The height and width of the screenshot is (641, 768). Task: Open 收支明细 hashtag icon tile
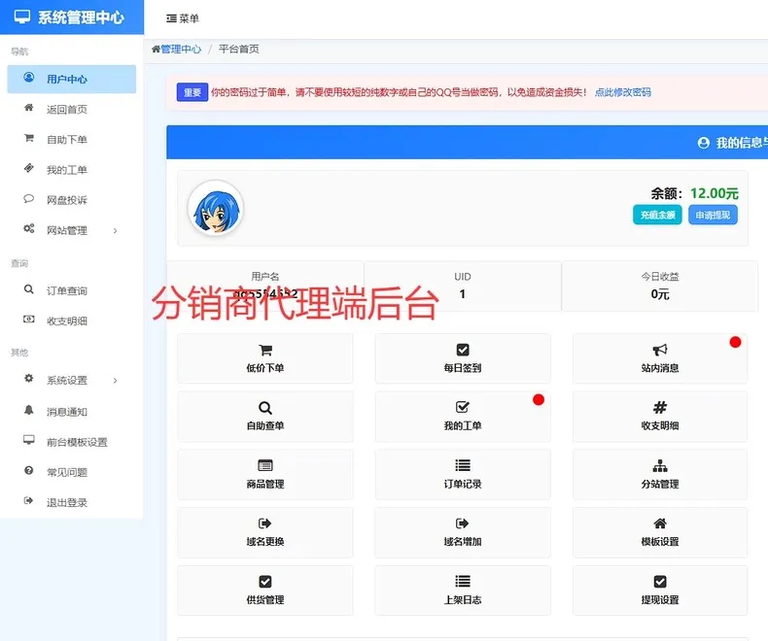[660, 408]
